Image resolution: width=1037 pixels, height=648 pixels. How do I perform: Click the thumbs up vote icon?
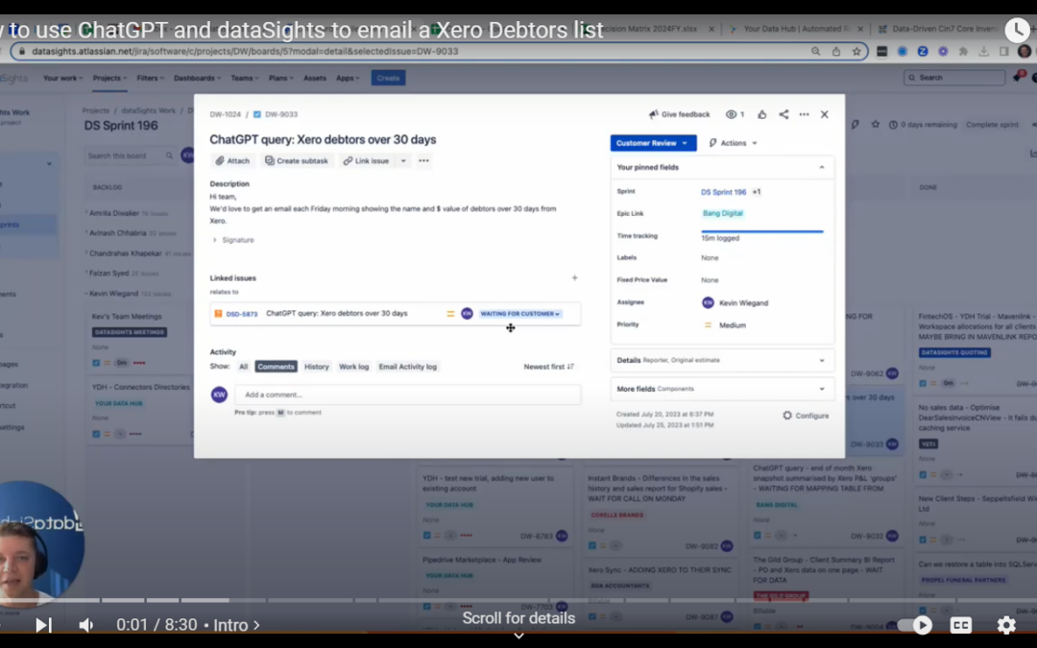point(761,114)
